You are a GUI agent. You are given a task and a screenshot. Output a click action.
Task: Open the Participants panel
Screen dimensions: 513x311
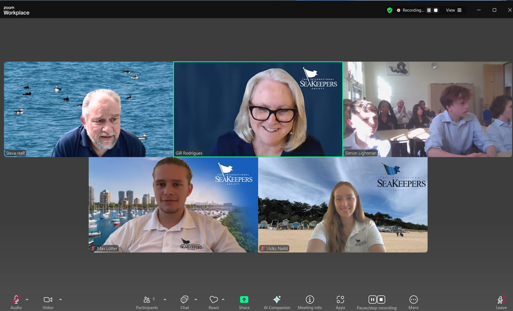[147, 302]
